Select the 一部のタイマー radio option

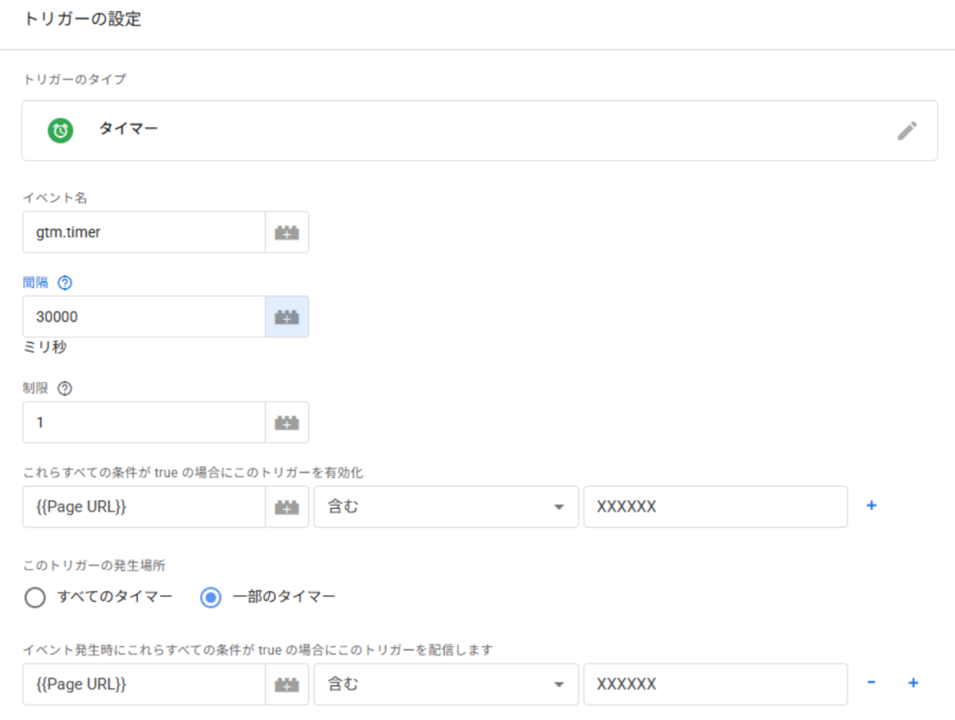(x=211, y=597)
